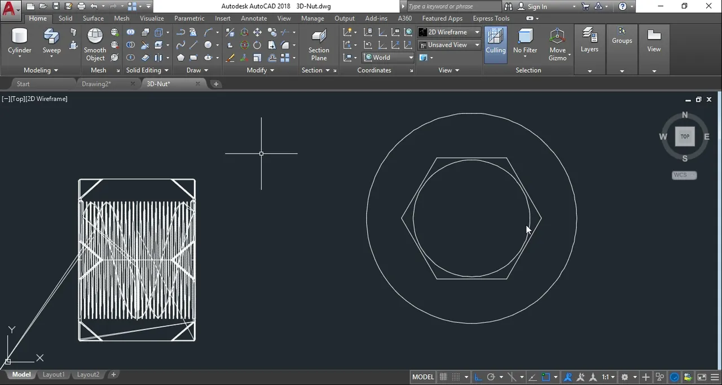Open the annotation scale 1:1 dropdown
Viewport: 722px width, 385px height.
click(609, 377)
